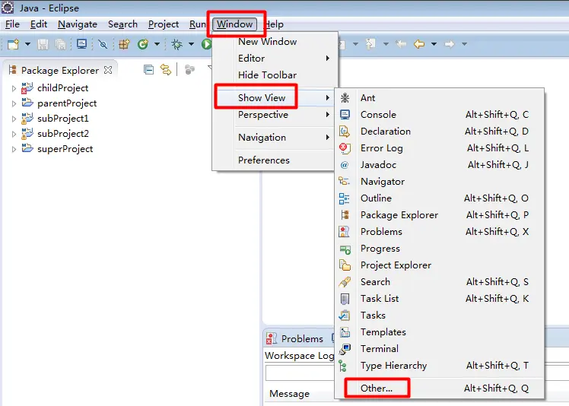Image resolution: width=569 pixels, height=406 pixels.
Task: Click the New wizard toolbar icon
Action: (14, 44)
